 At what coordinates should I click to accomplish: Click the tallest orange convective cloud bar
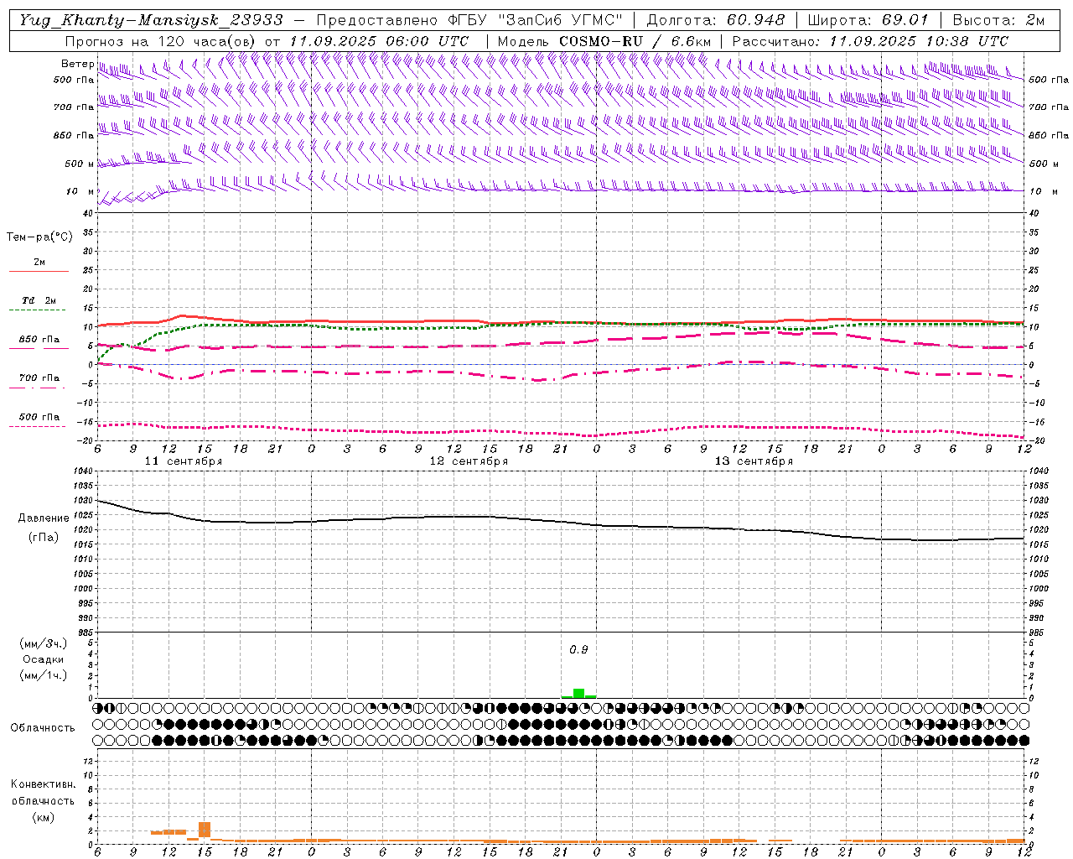point(205,830)
